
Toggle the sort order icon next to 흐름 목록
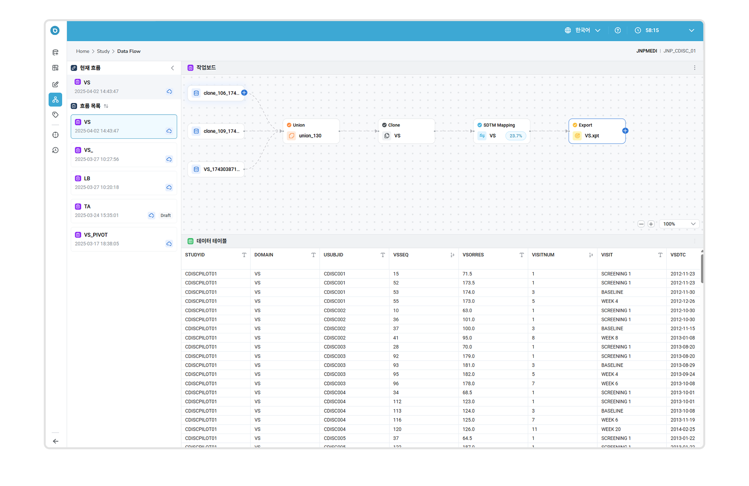pyautogui.click(x=106, y=106)
